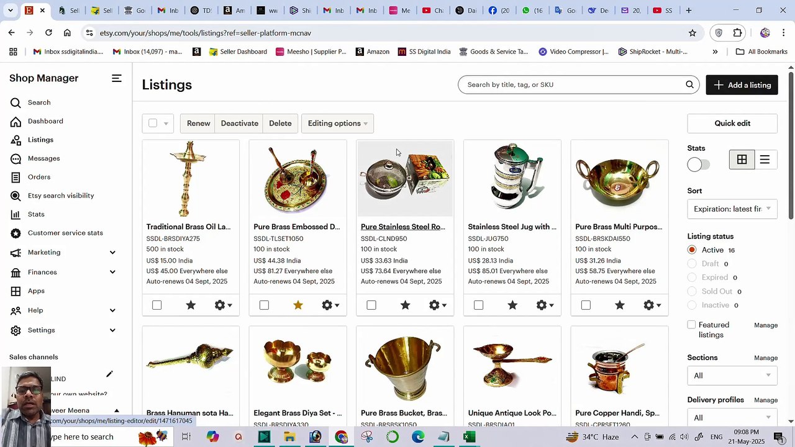Open the Editing options dropdown
795x447 pixels.
tap(337, 123)
